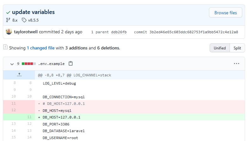Click the branch icon beside 8.x
The image size is (247, 141).
click(x=8, y=20)
